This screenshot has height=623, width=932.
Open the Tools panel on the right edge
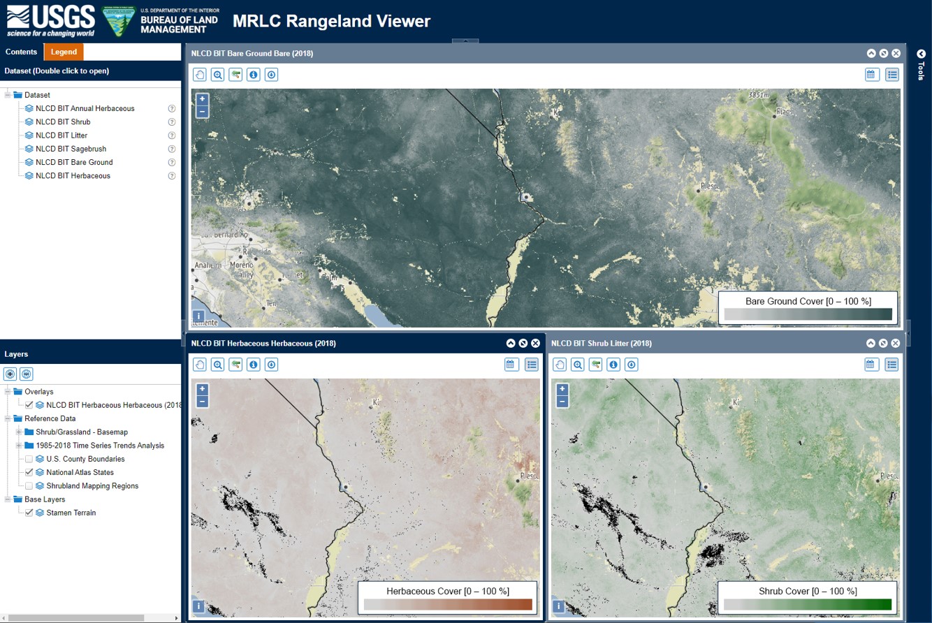pos(920,54)
